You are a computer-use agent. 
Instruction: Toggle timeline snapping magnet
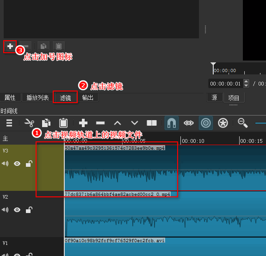click(x=172, y=123)
